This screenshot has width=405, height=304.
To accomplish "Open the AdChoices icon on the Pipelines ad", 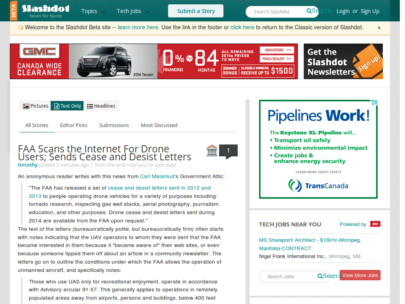I will point(375,102).
